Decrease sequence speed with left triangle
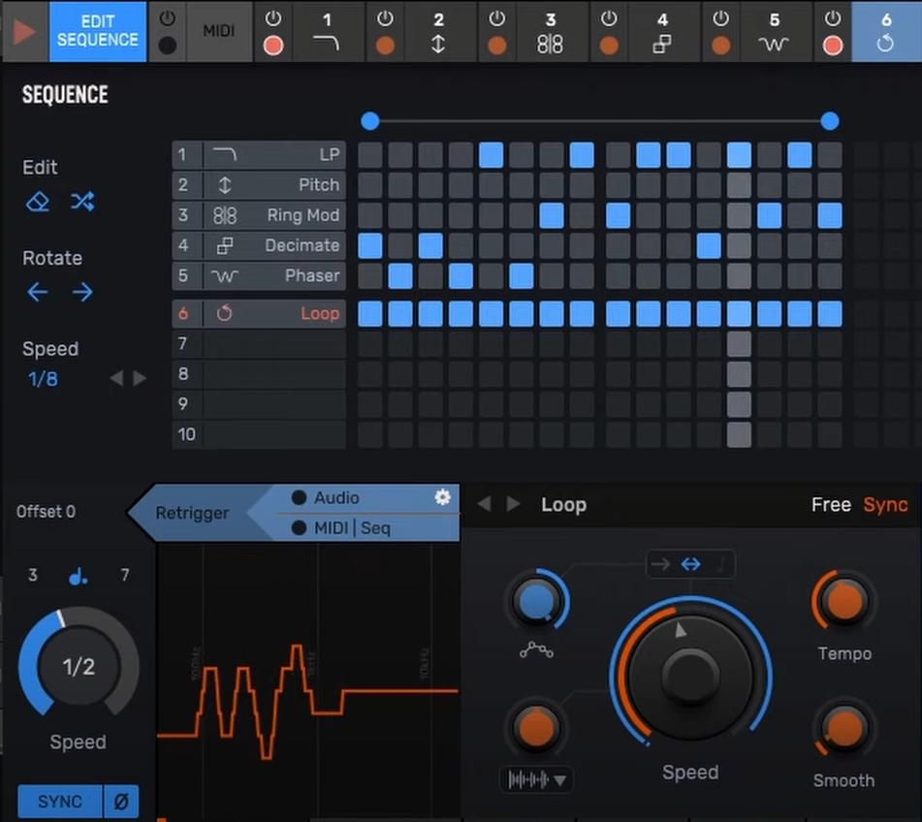 pos(116,378)
